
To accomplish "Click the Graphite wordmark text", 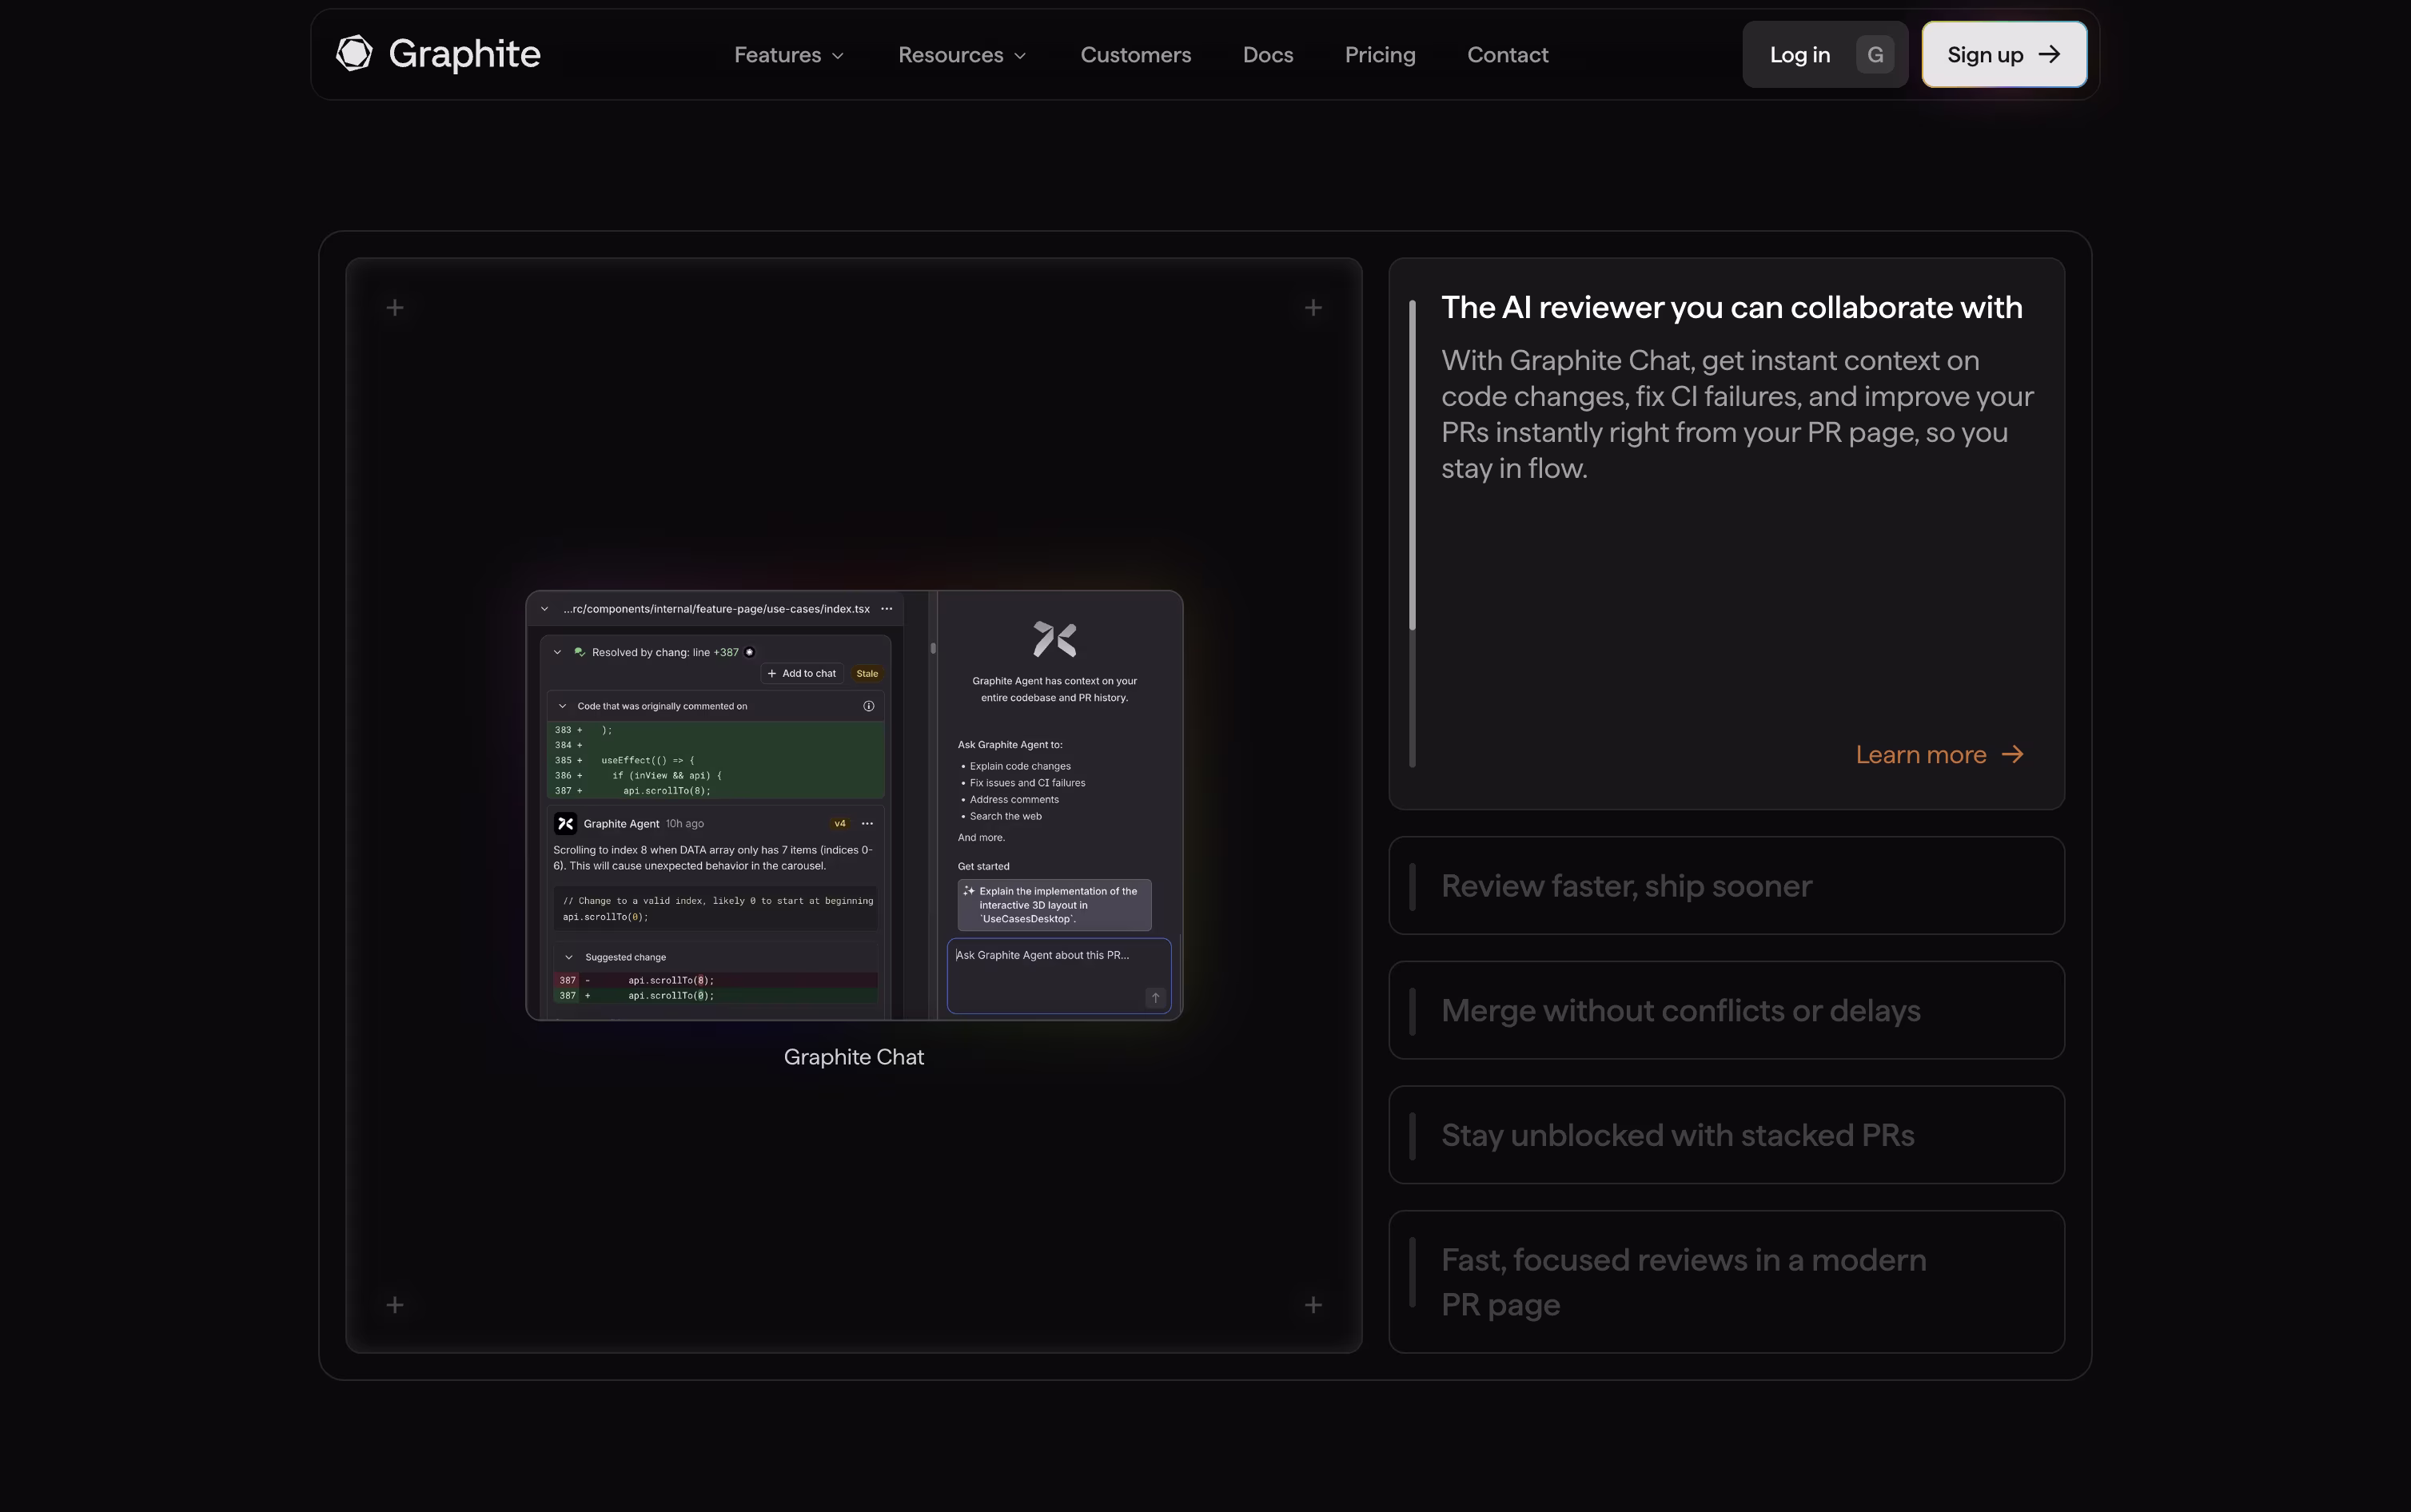I will pyautogui.click(x=464, y=54).
